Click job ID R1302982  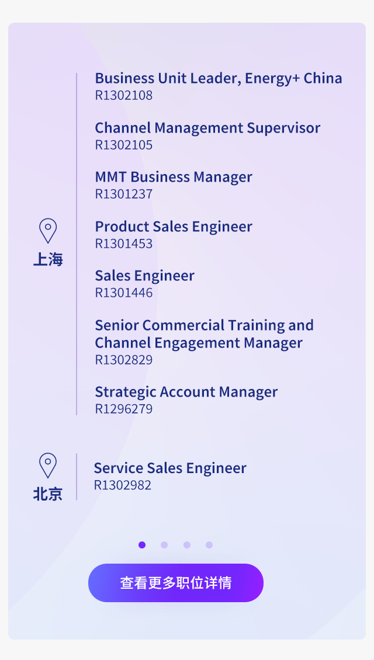coord(123,485)
